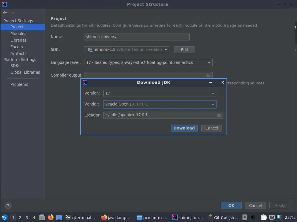Go back using the left arrow
The width and height of the screenshot is (297, 222).
point(5,13)
